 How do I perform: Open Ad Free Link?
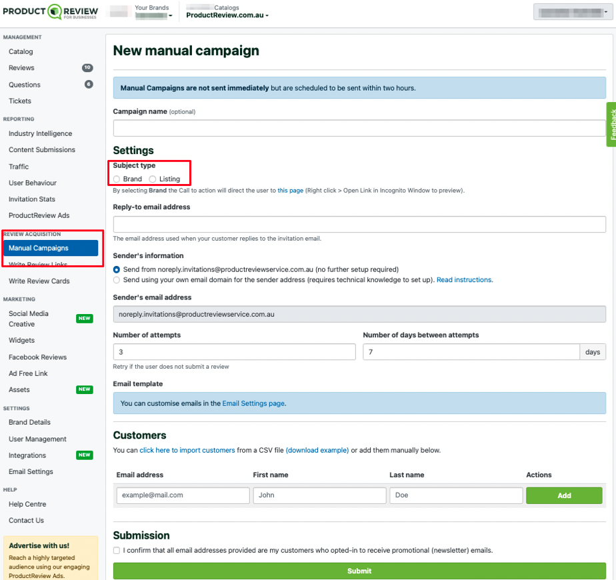pos(28,373)
